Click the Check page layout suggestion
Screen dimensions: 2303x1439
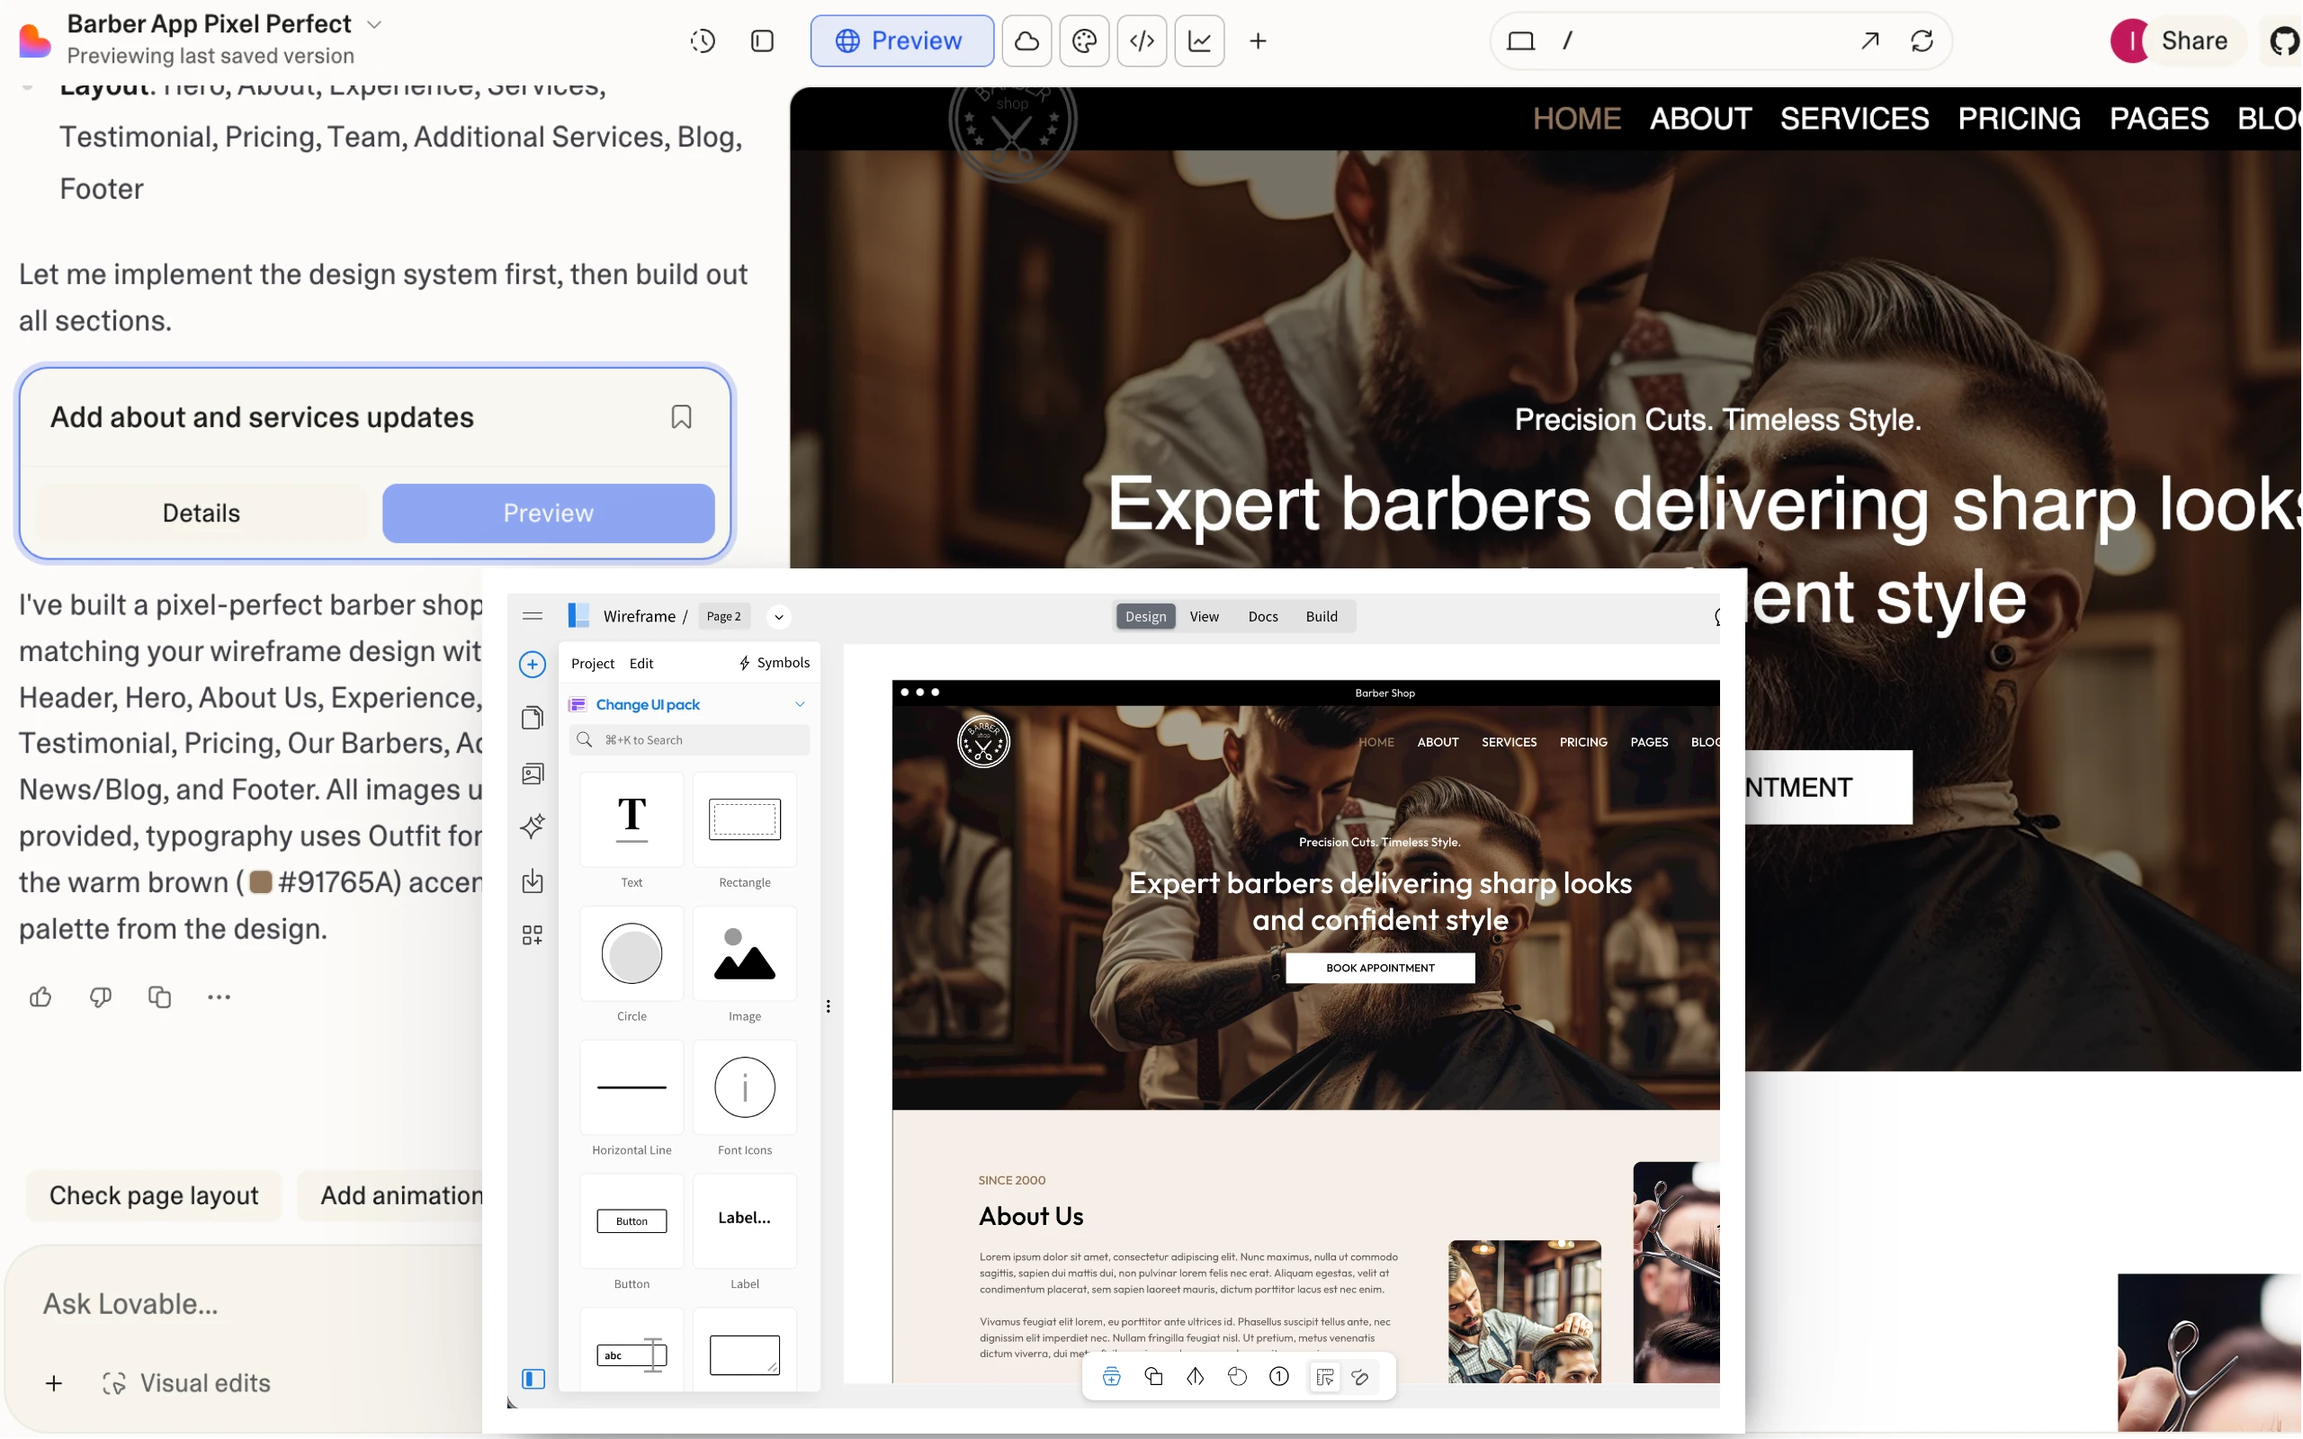click(x=154, y=1195)
